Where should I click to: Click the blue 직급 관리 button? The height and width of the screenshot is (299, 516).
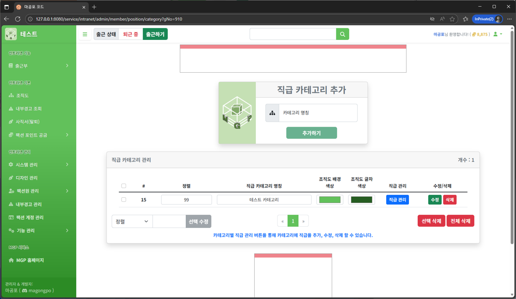click(397, 200)
